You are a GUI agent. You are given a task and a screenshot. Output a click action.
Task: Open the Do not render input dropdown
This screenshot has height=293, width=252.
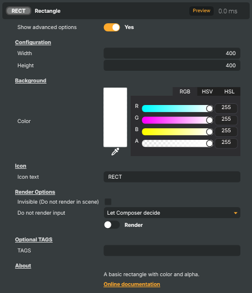click(x=172, y=213)
